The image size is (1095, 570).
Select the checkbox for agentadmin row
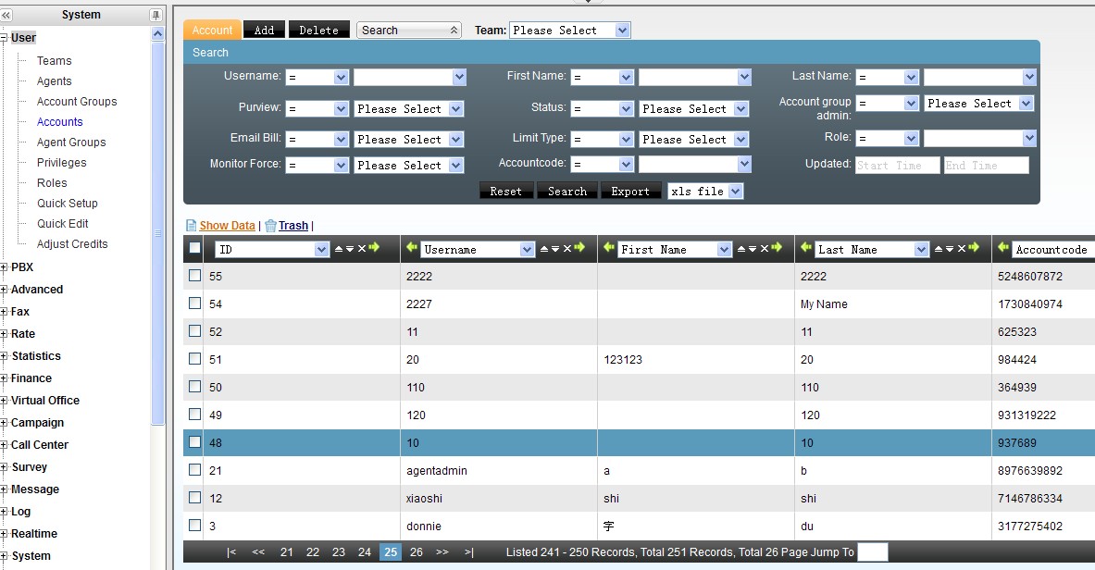194,470
